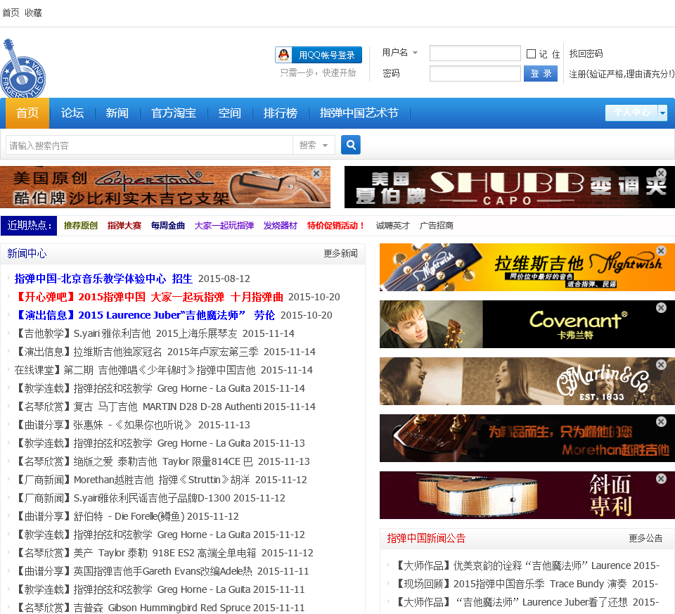Open the Morethan越胜吉他 banner

(527, 438)
